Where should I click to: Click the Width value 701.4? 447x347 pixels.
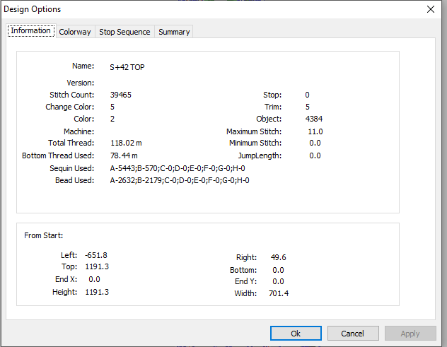coord(279,293)
